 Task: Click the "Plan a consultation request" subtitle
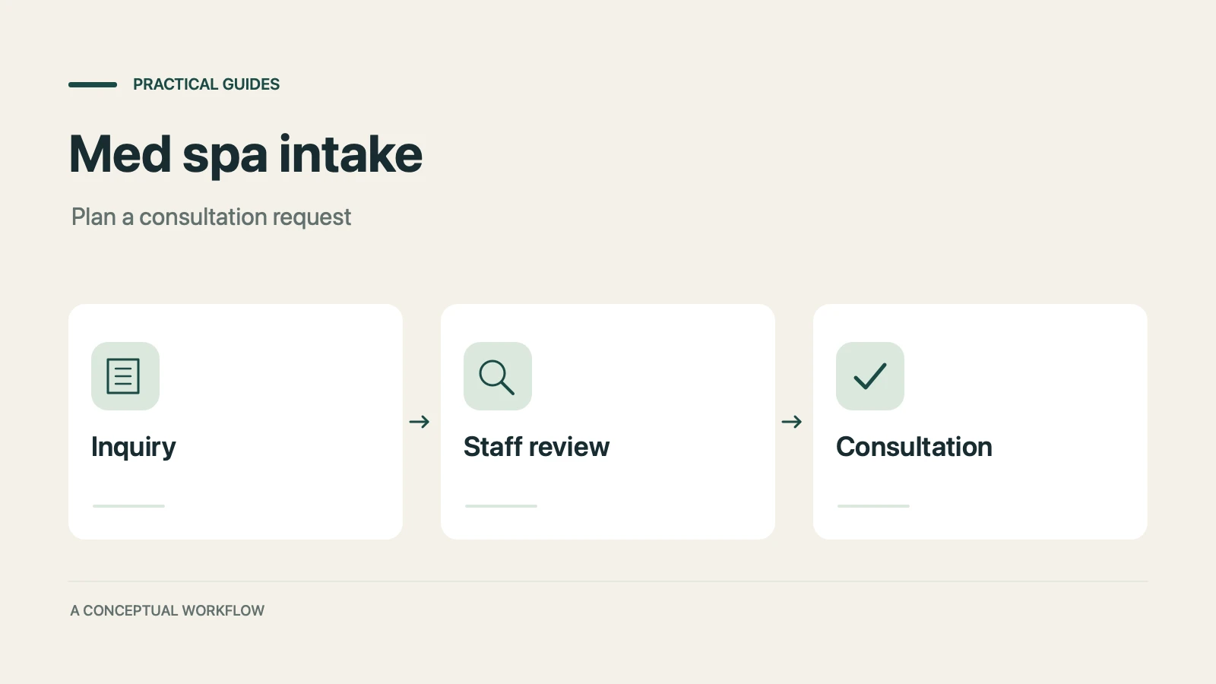pos(211,217)
